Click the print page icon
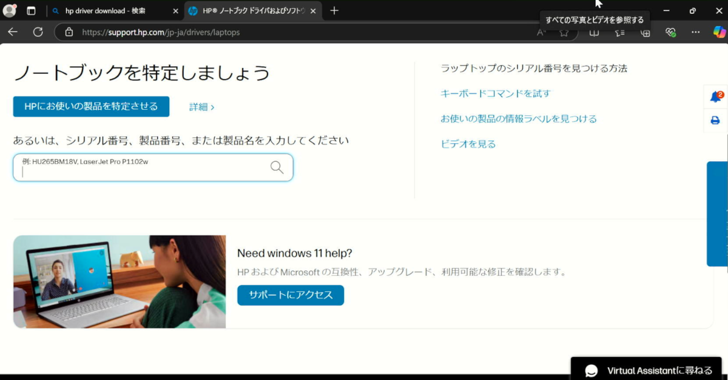 click(715, 121)
